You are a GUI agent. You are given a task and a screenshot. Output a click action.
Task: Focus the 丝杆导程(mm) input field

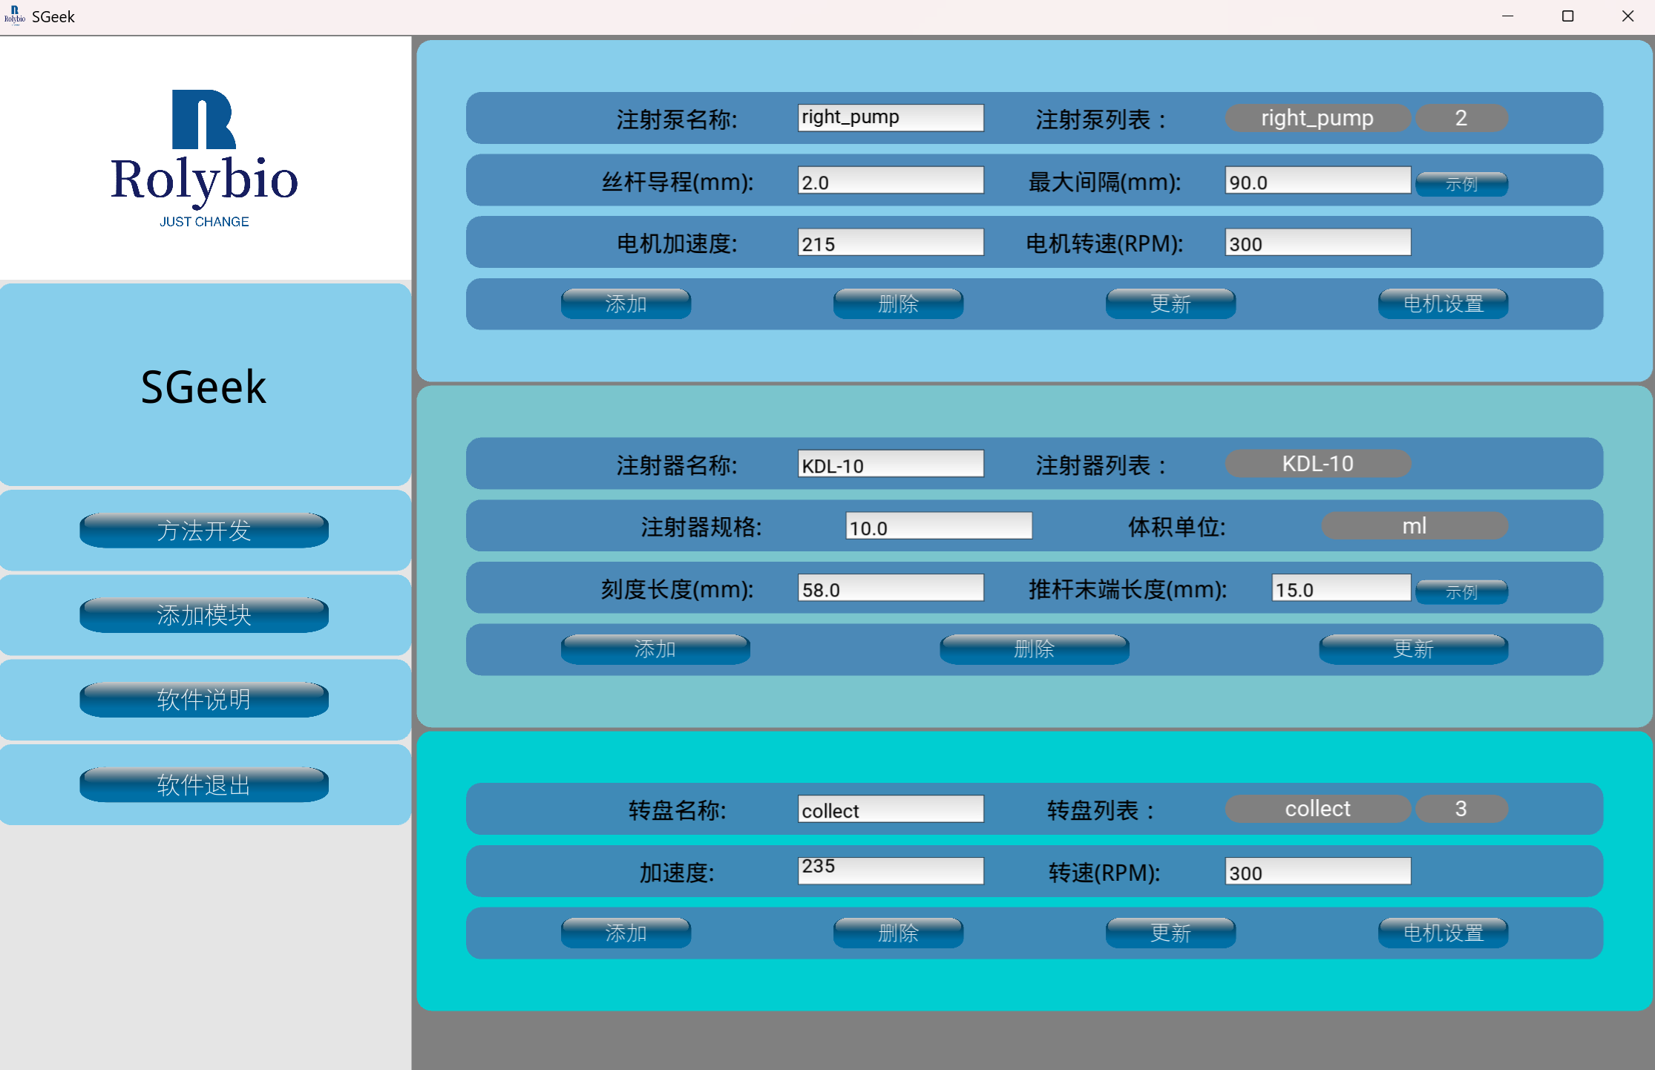tap(891, 180)
